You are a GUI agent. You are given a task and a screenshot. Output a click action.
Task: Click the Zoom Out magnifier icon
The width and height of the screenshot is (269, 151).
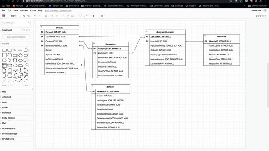29,16
